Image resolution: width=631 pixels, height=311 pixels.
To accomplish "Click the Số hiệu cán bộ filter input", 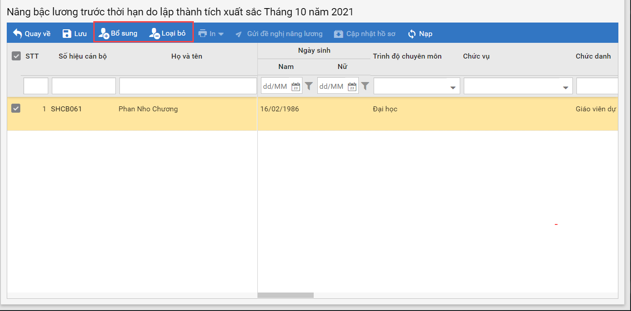I will tap(84, 86).
